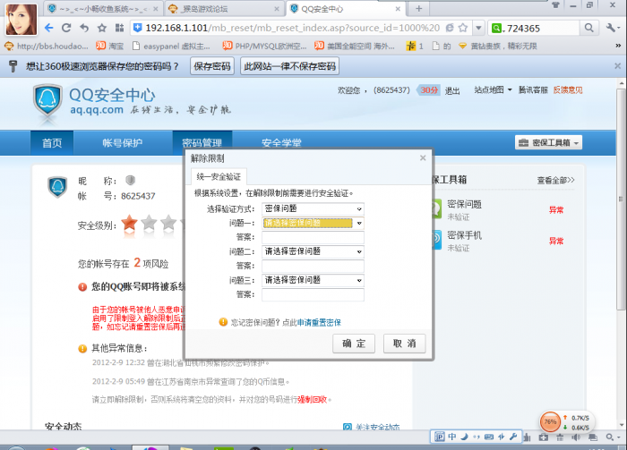
Task: Switch to the 小畅收鱼系统 tab
Action: pyautogui.click(x=103, y=8)
